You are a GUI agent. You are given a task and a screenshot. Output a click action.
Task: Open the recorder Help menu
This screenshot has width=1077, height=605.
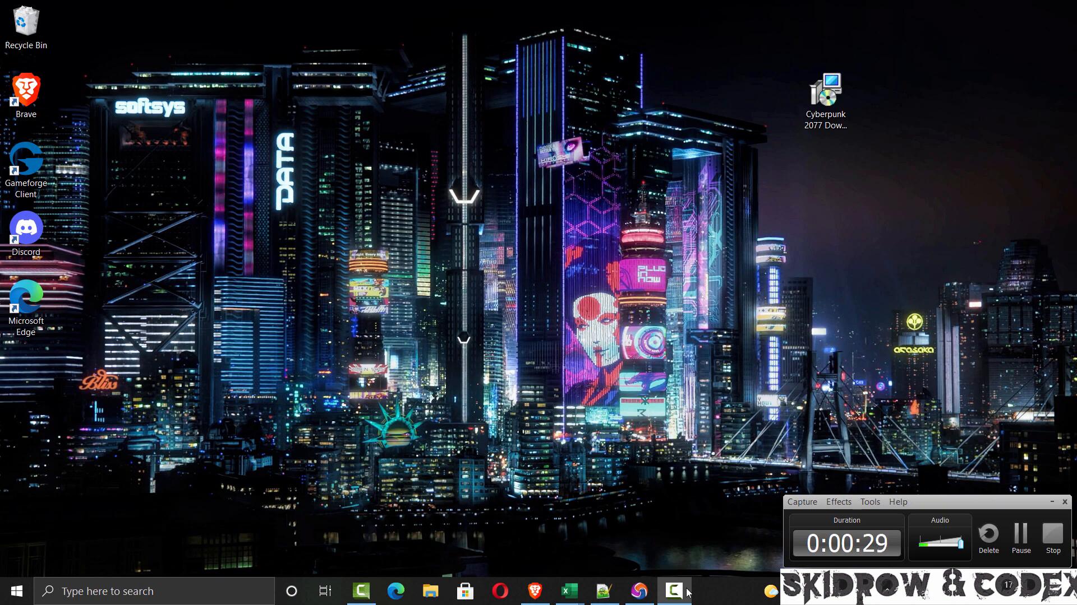[x=898, y=502]
